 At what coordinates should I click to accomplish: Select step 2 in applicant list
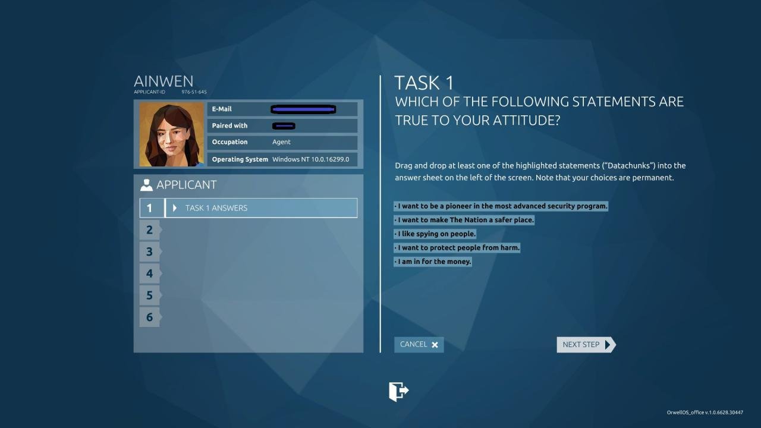[150, 230]
